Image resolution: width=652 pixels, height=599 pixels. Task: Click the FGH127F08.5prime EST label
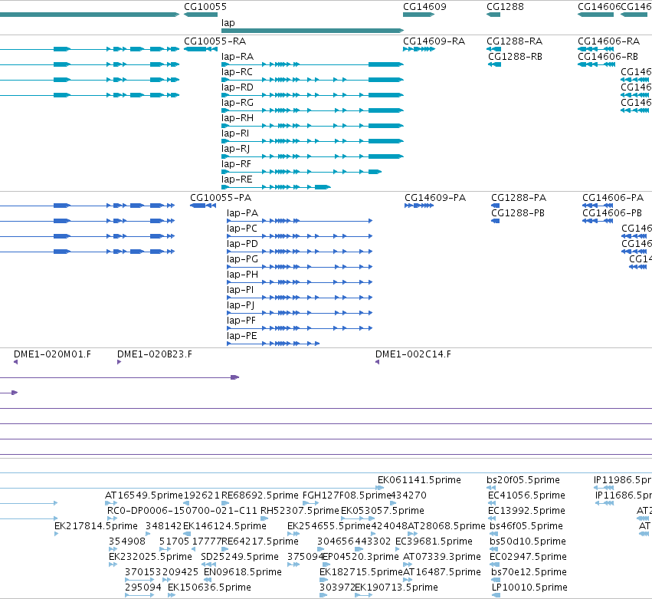[347, 495]
